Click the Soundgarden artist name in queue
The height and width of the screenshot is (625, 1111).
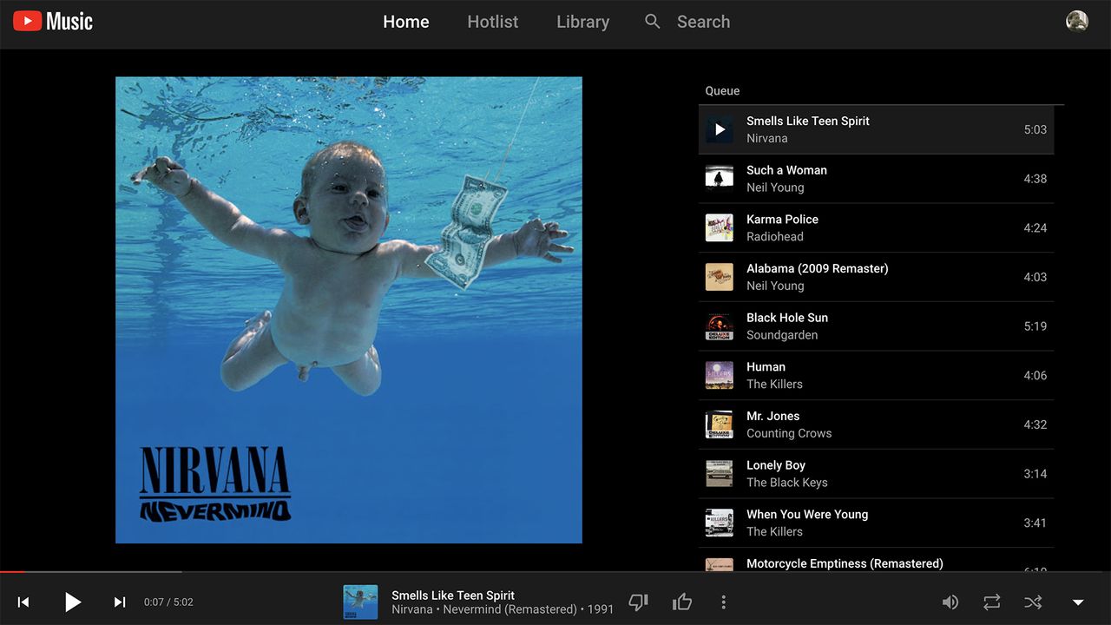(782, 335)
